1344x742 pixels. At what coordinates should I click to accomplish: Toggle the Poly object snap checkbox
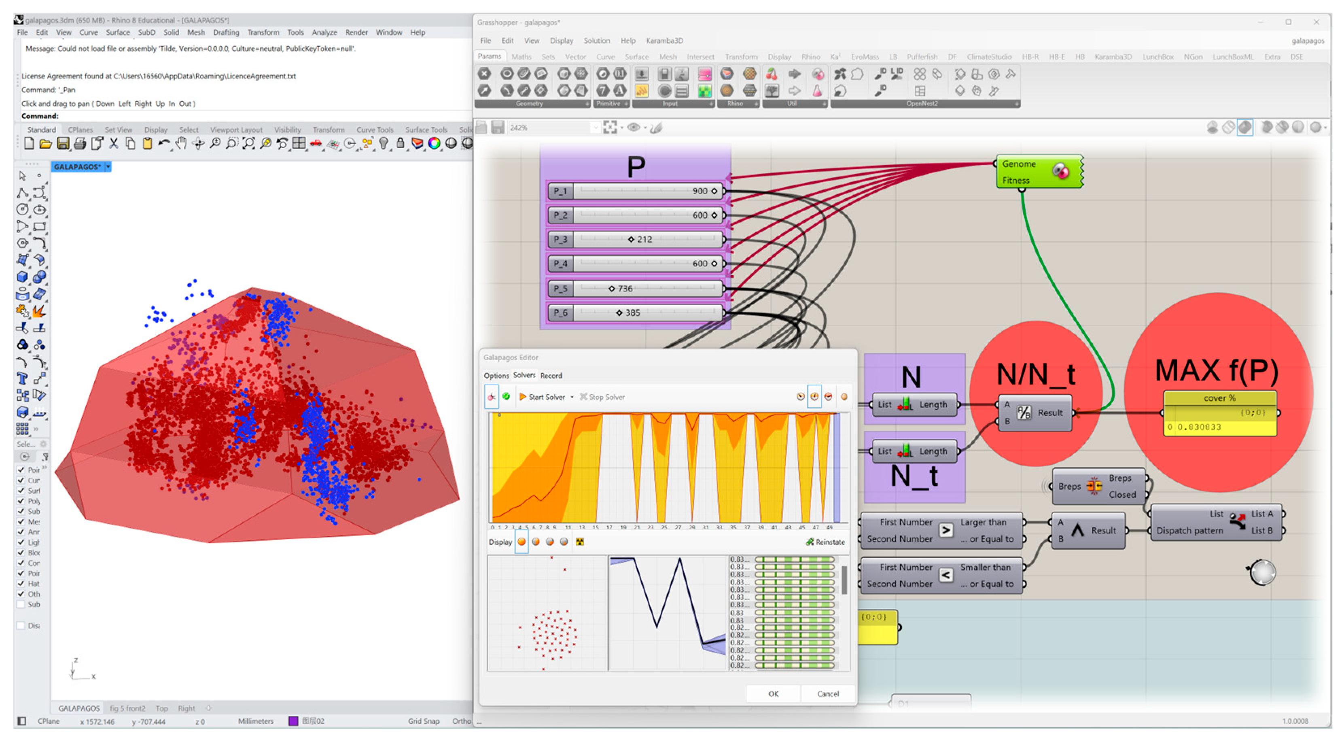point(21,501)
